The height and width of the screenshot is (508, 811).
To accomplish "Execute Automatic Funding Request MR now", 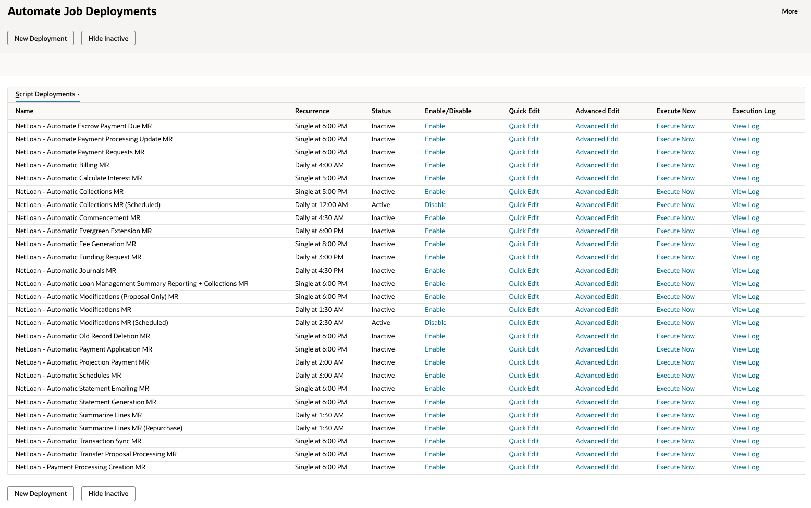I will click(675, 257).
